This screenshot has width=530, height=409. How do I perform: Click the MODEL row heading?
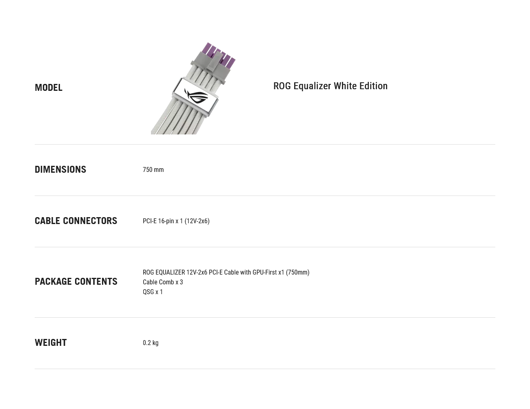click(49, 88)
